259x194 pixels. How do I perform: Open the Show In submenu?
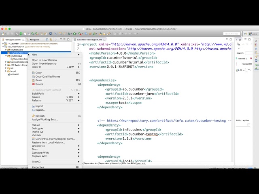point(55,67)
